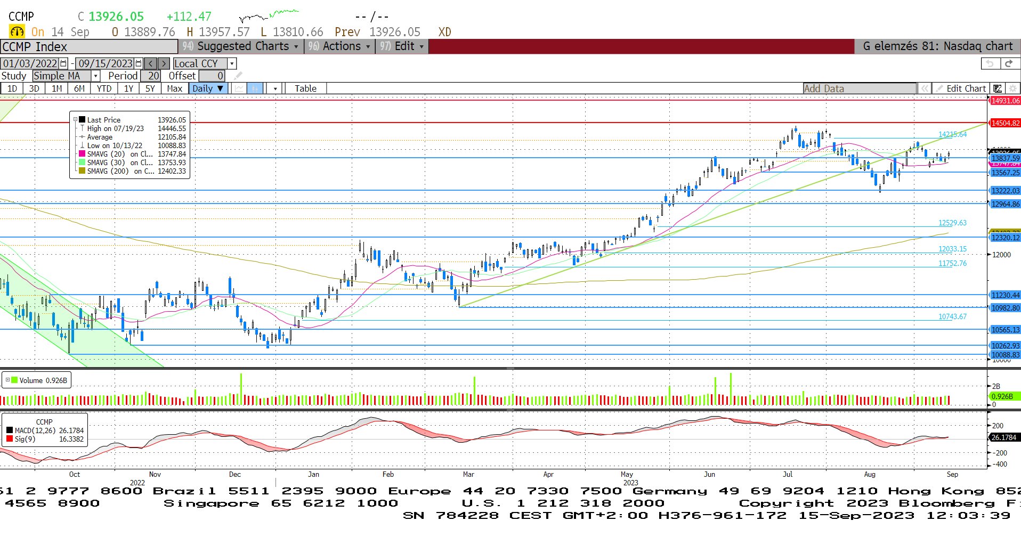This screenshot has height=545, width=1021.
Task: Click the intraday sparkline mini chart
Action: point(269,15)
